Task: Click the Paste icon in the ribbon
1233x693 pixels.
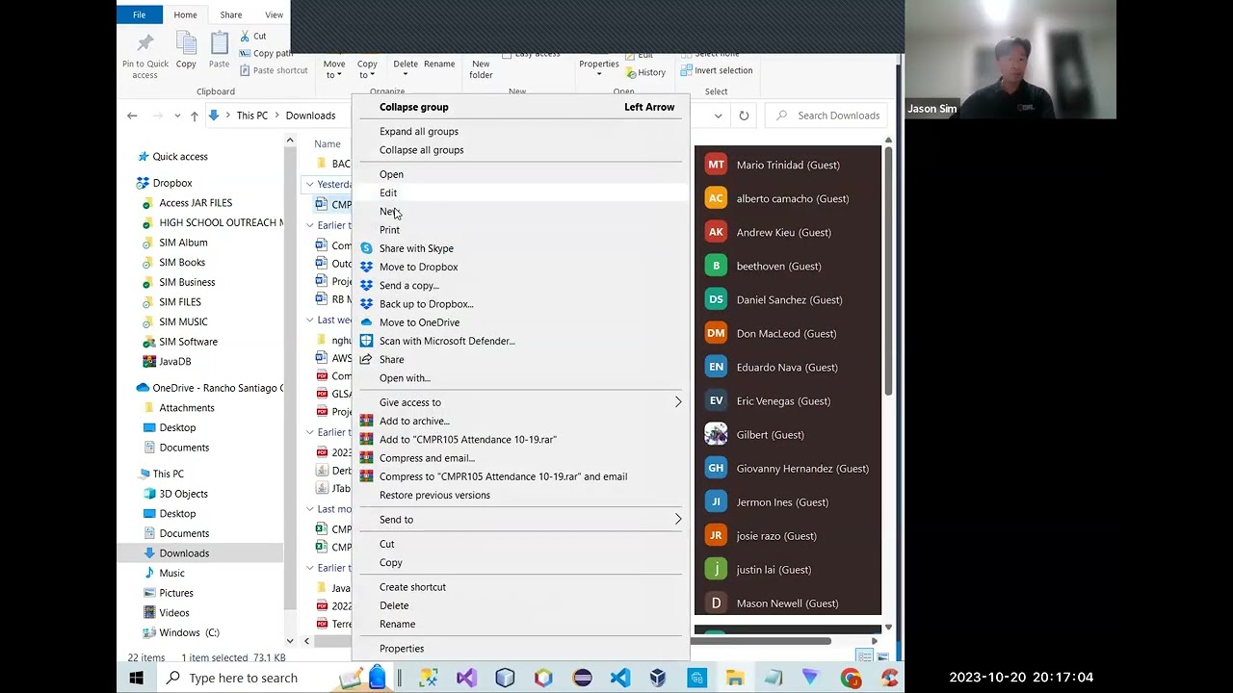Action: 220,50
